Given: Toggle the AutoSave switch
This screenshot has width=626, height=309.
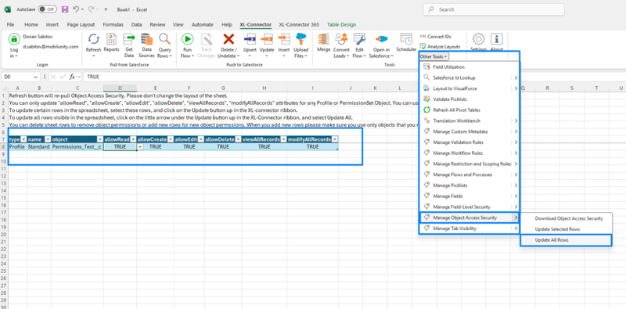Looking at the screenshot, I should point(47,9).
